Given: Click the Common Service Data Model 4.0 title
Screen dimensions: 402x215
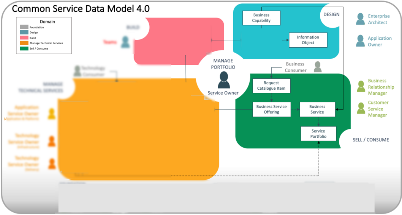Looking at the screenshot, I should pyautogui.click(x=81, y=9).
